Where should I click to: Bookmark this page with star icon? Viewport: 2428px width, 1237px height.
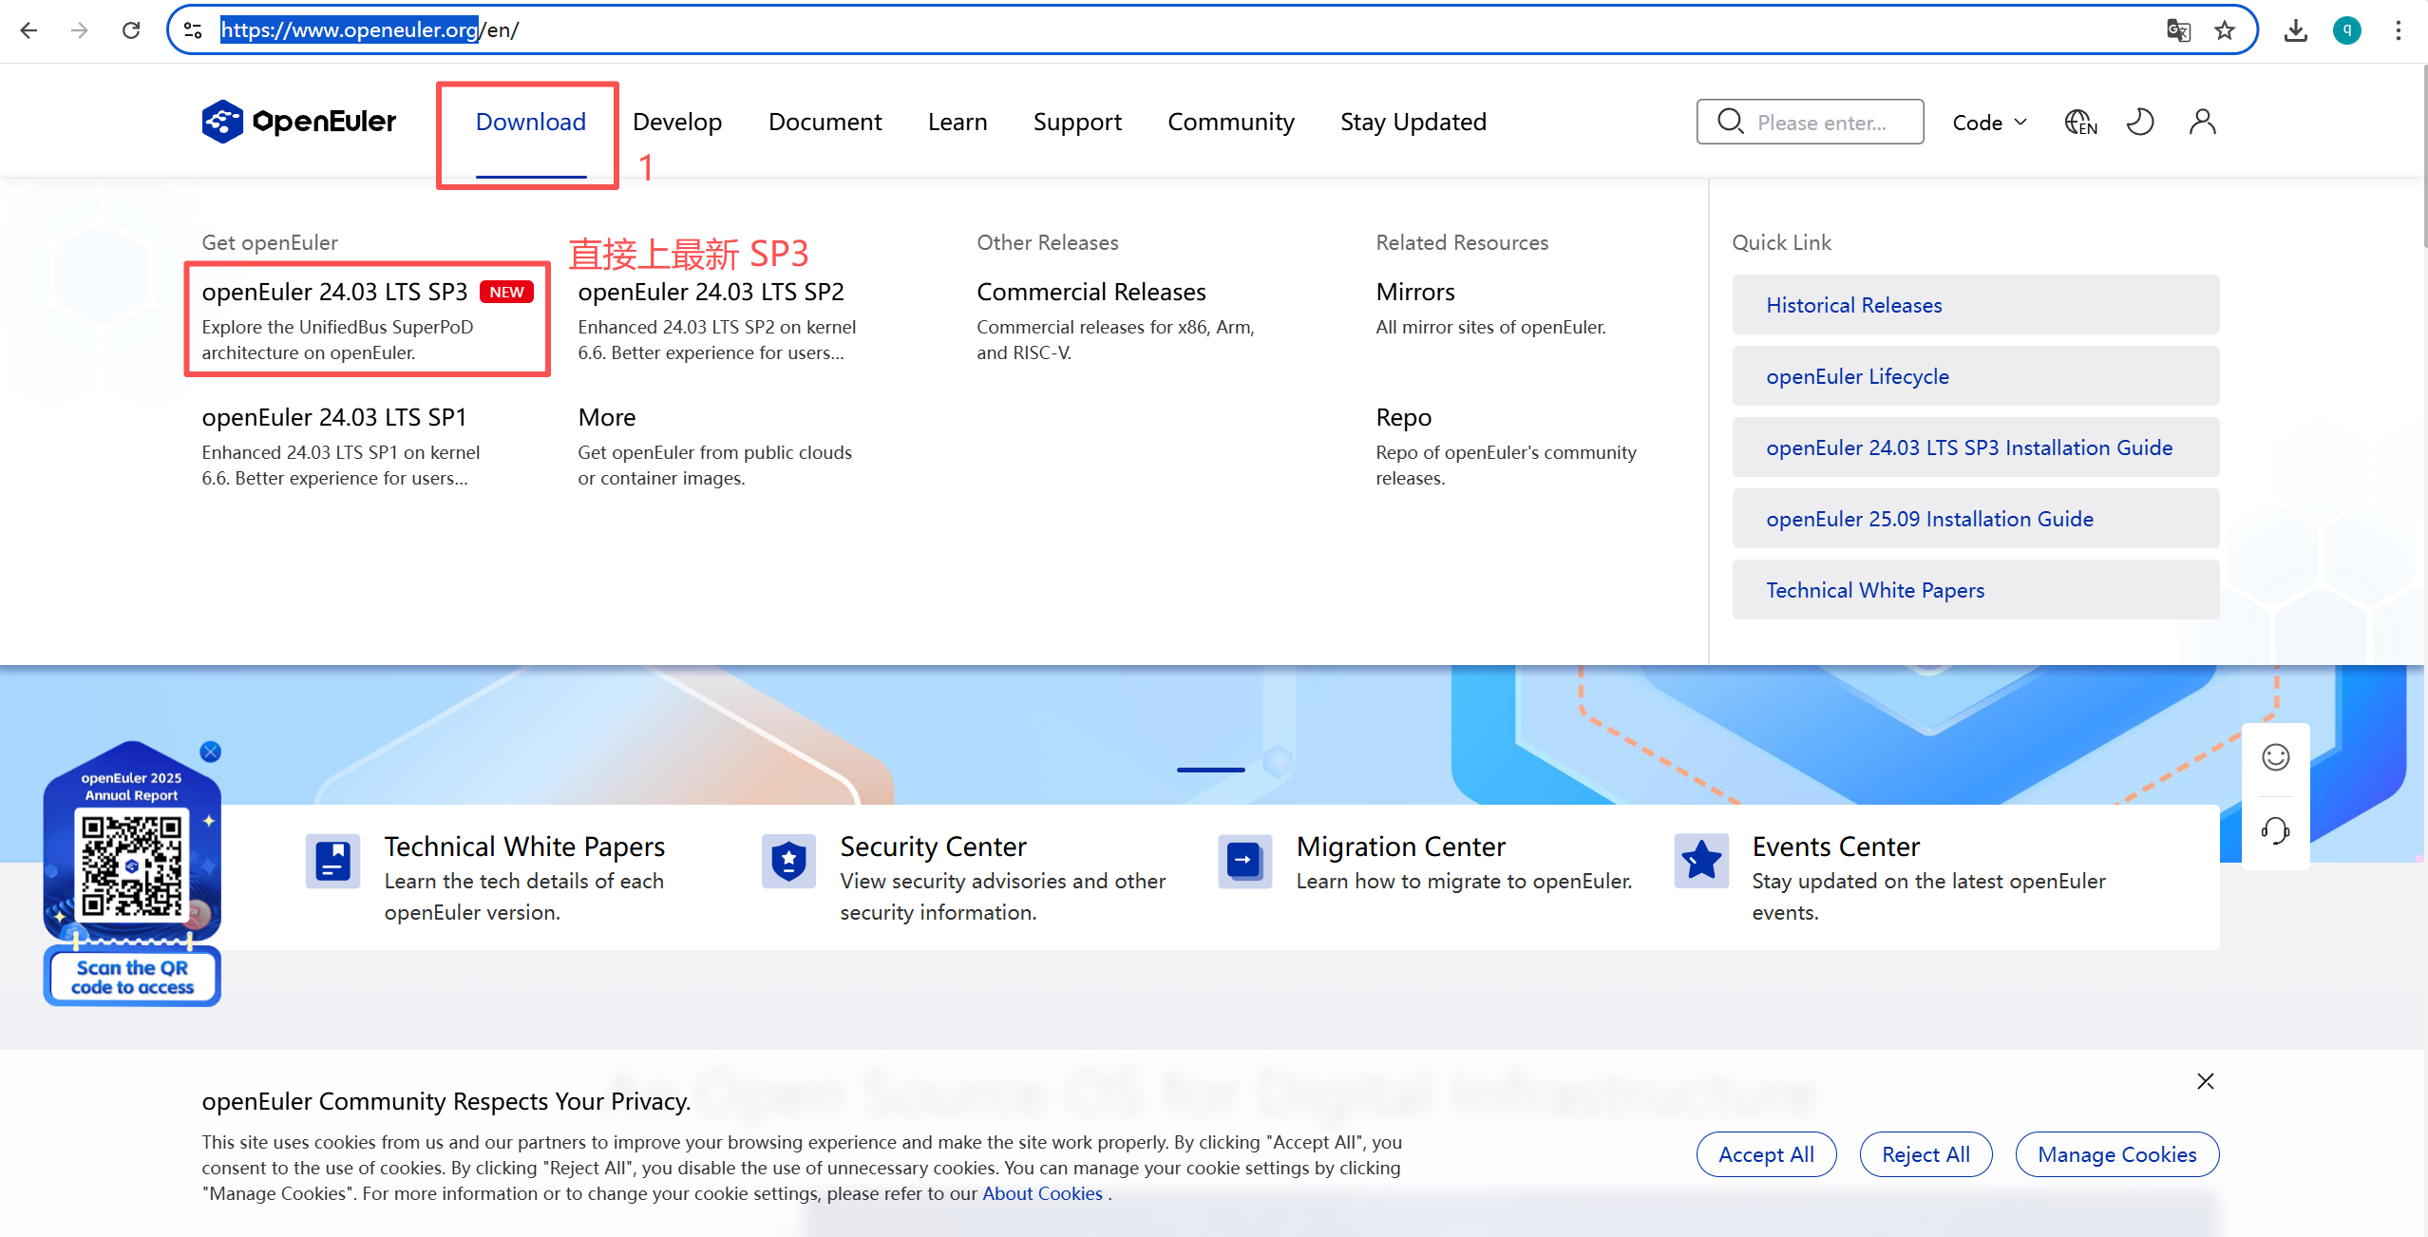[x=2225, y=30]
